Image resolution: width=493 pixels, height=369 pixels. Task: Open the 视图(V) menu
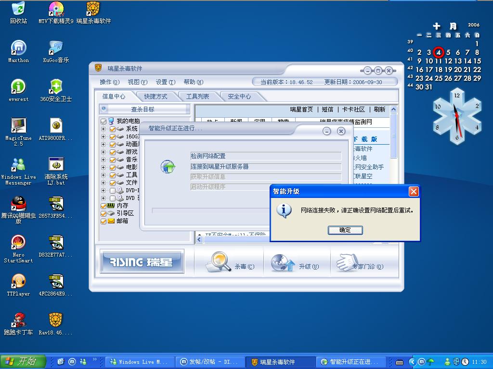point(137,82)
